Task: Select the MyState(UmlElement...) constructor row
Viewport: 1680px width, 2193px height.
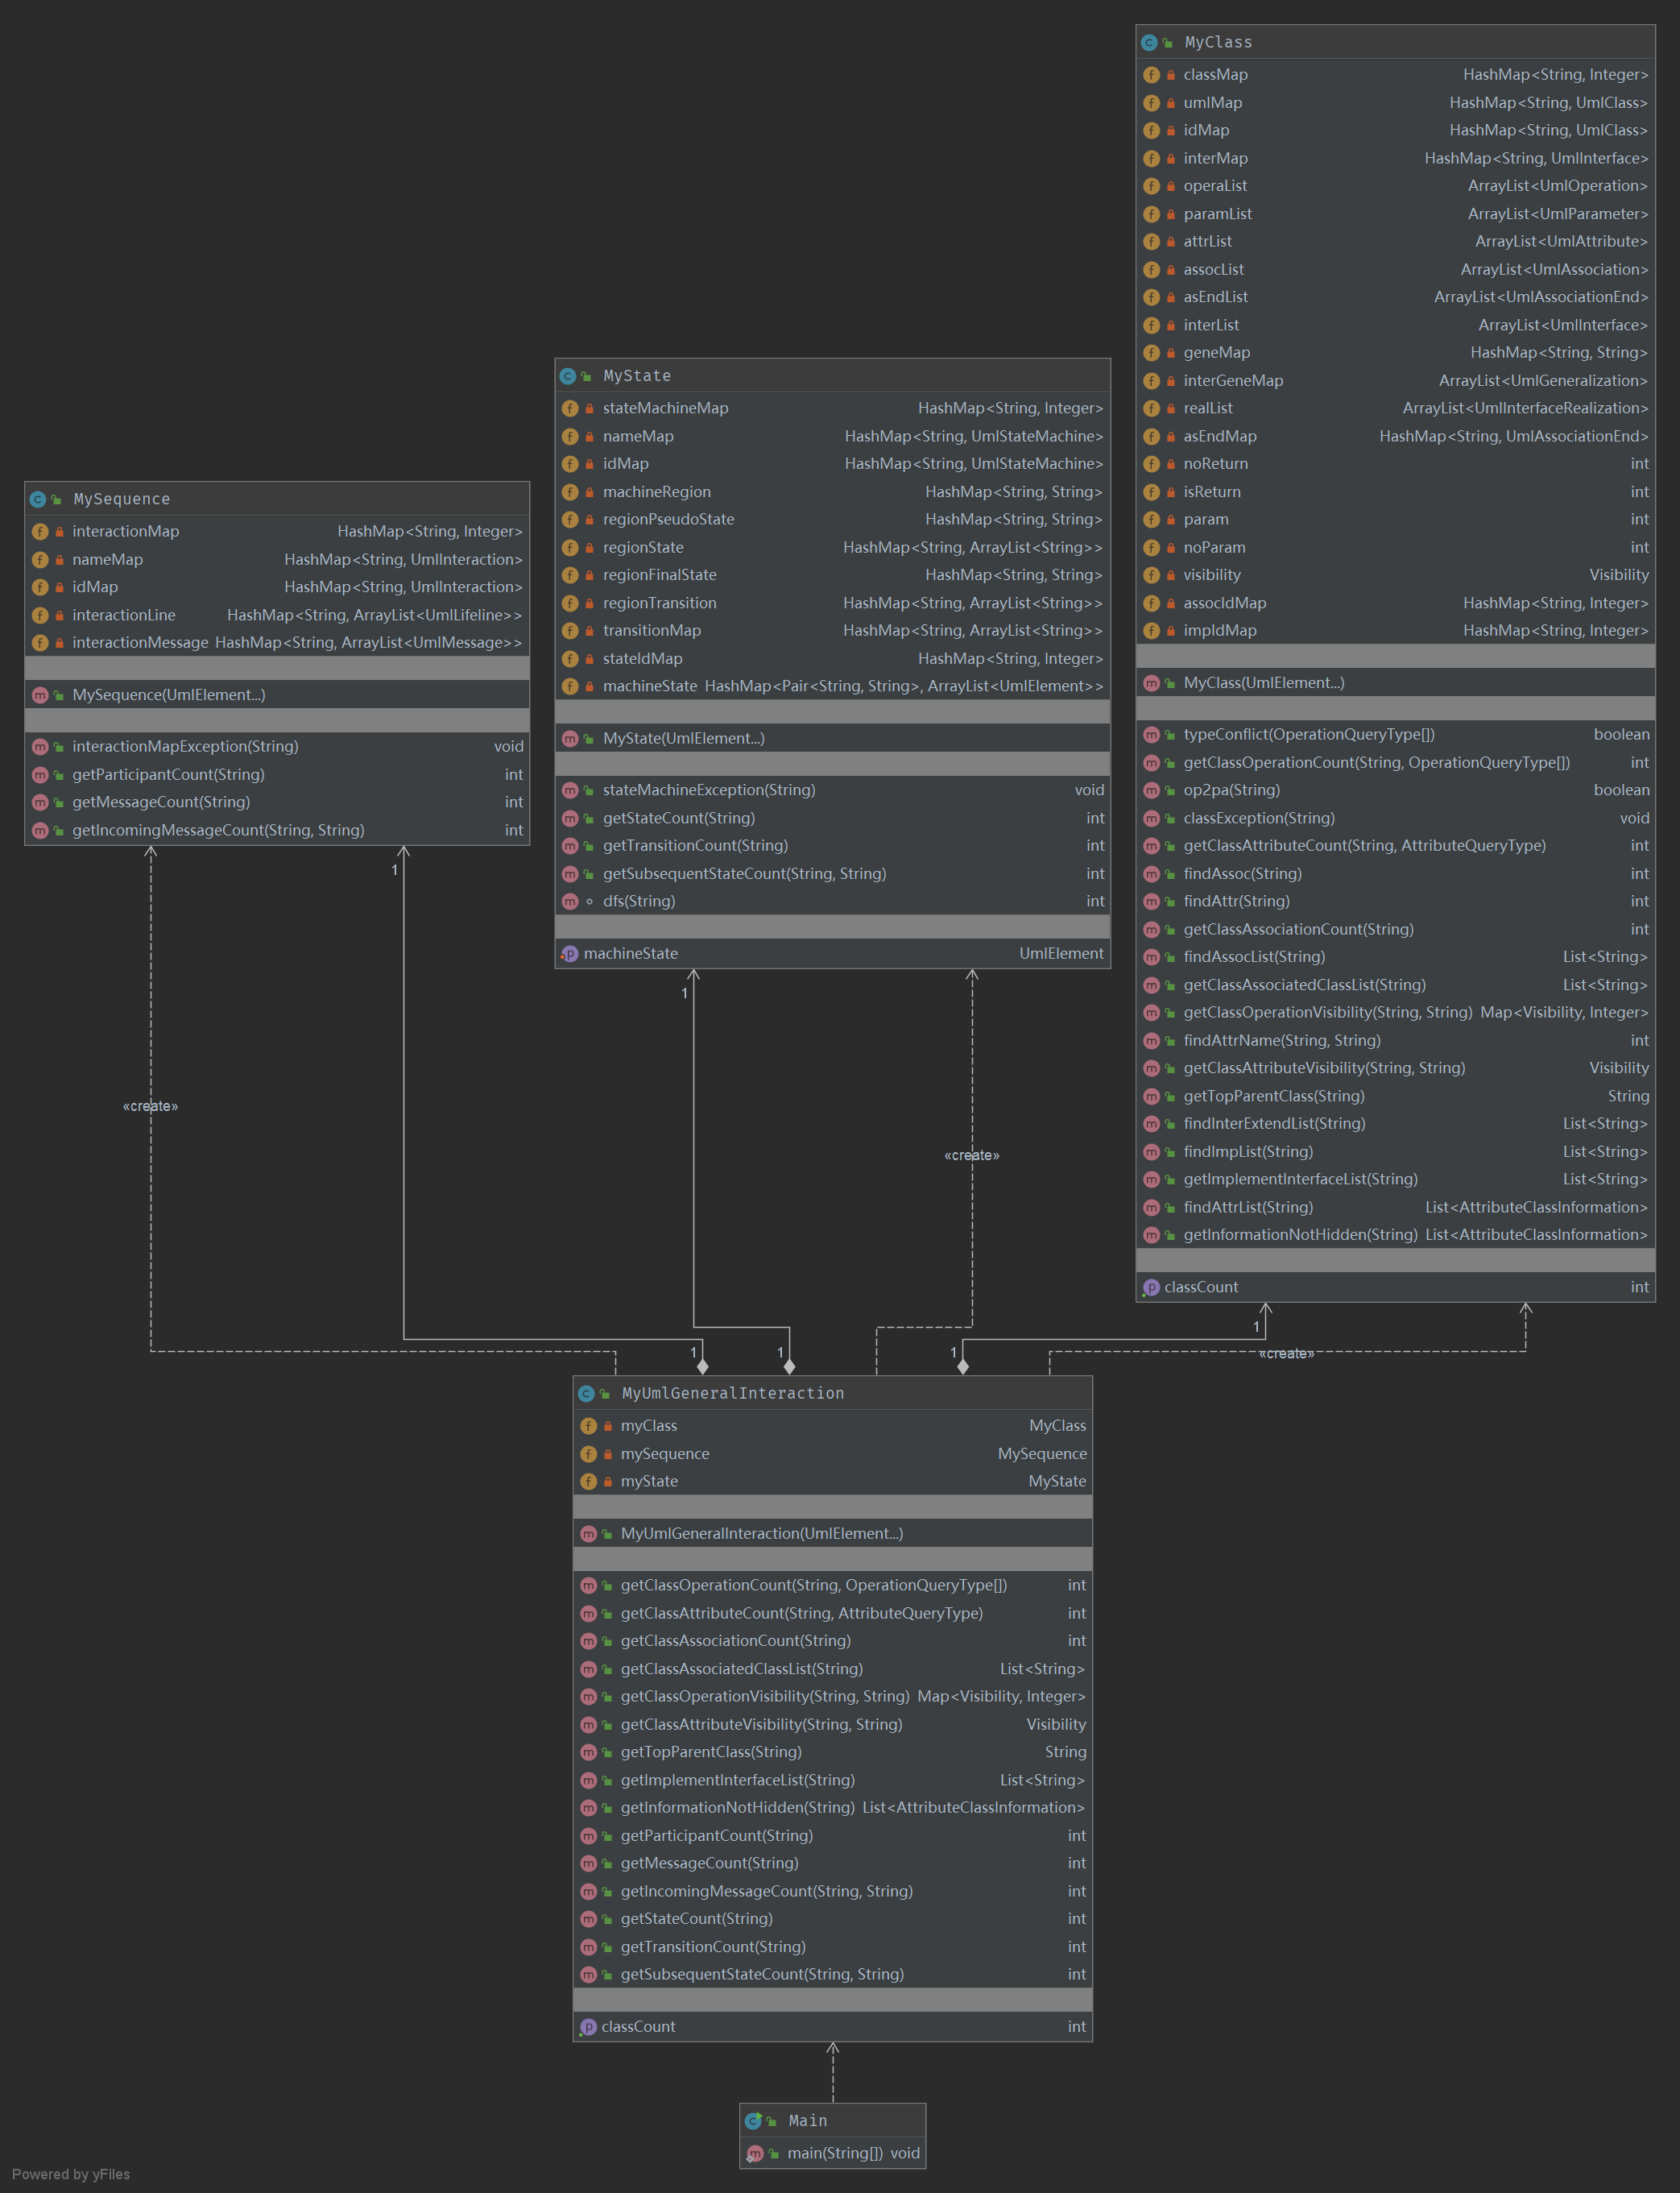Action: (683, 737)
